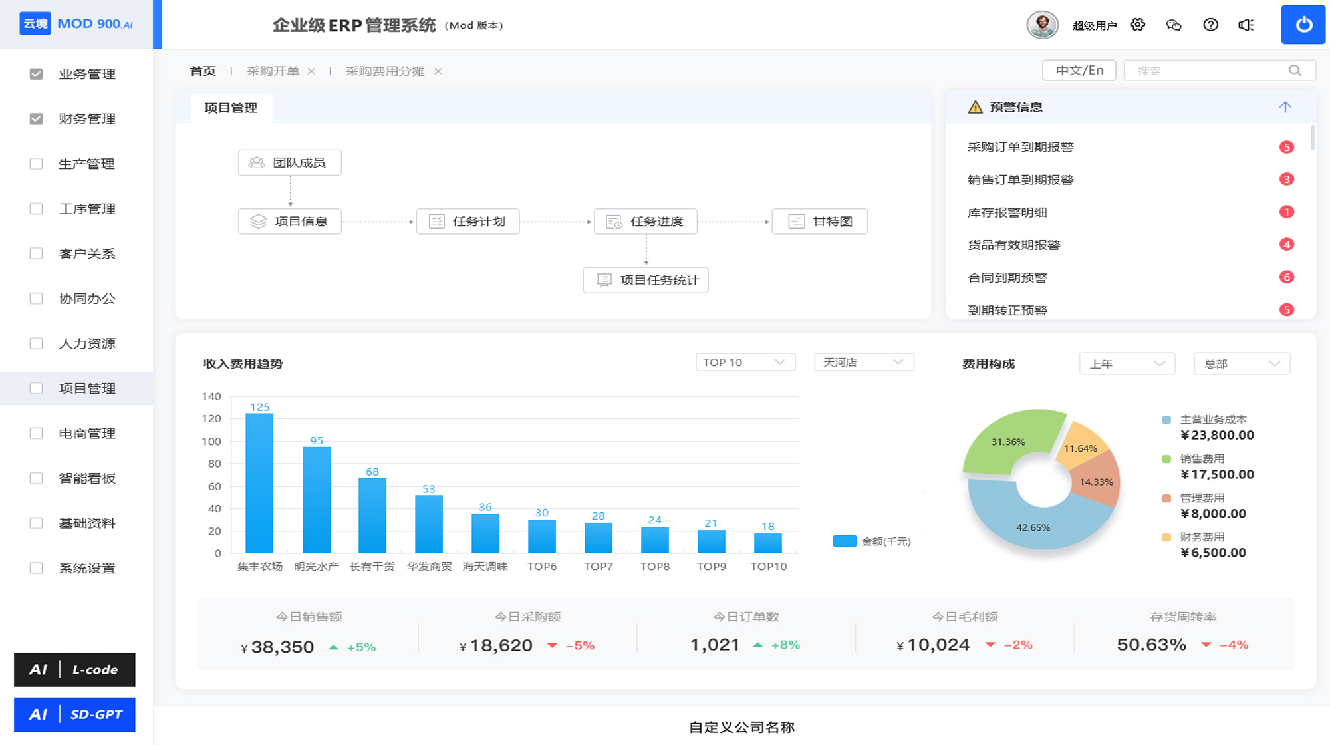Image resolution: width=1330 pixels, height=745 pixels.
Task: Check the 人力资源 checkbox
Action: pyautogui.click(x=37, y=343)
